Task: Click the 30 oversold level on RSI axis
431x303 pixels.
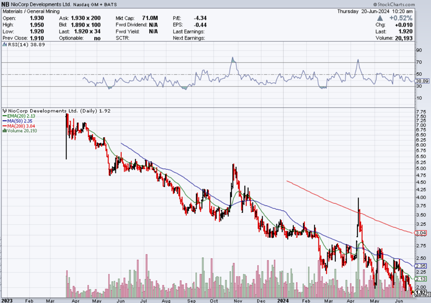Action: click(419, 86)
